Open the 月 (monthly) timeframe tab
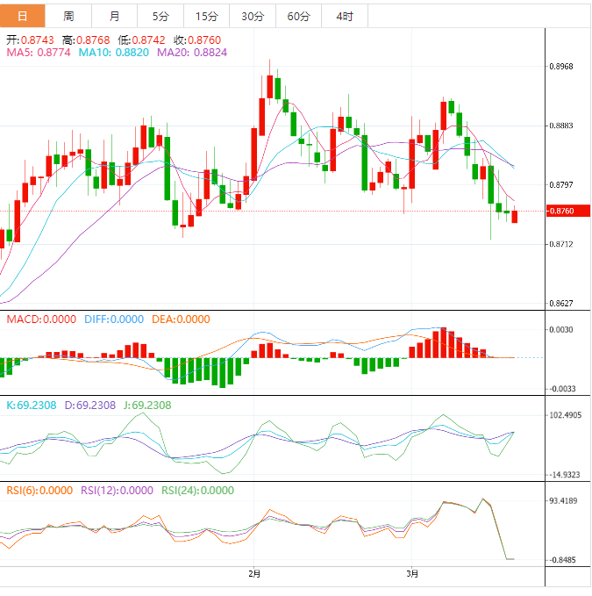The image size is (592, 596). pos(115,16)
